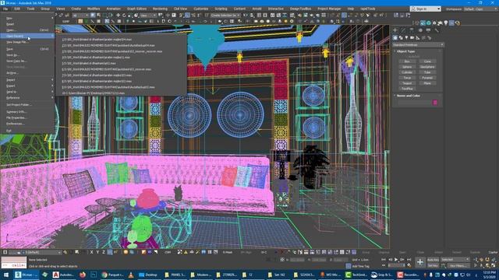Select the Cameras category icon

coord(412,38)
